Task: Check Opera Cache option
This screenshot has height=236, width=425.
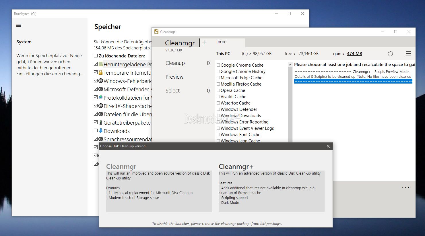Action: (x=218, y=90)
